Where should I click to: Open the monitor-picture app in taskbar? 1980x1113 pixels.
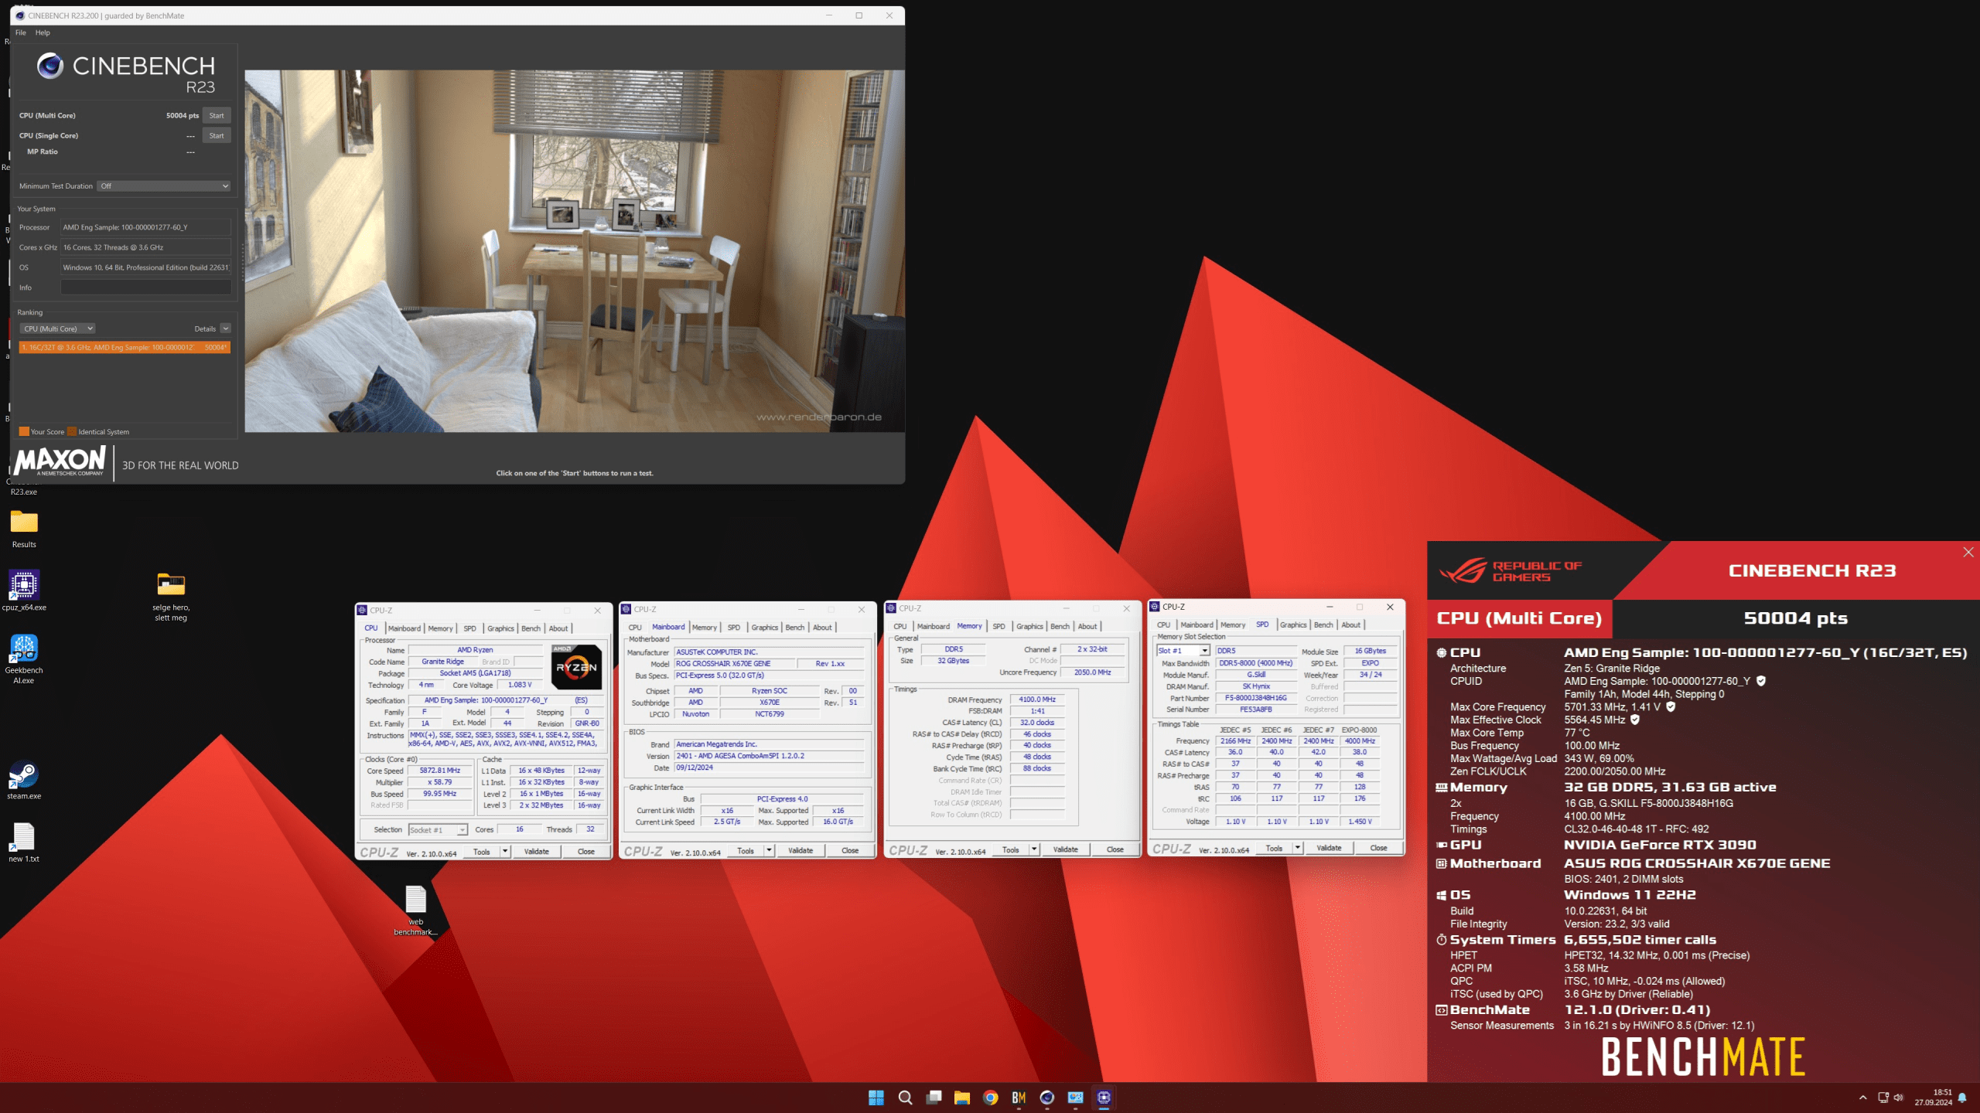tap(1076, 1098)
